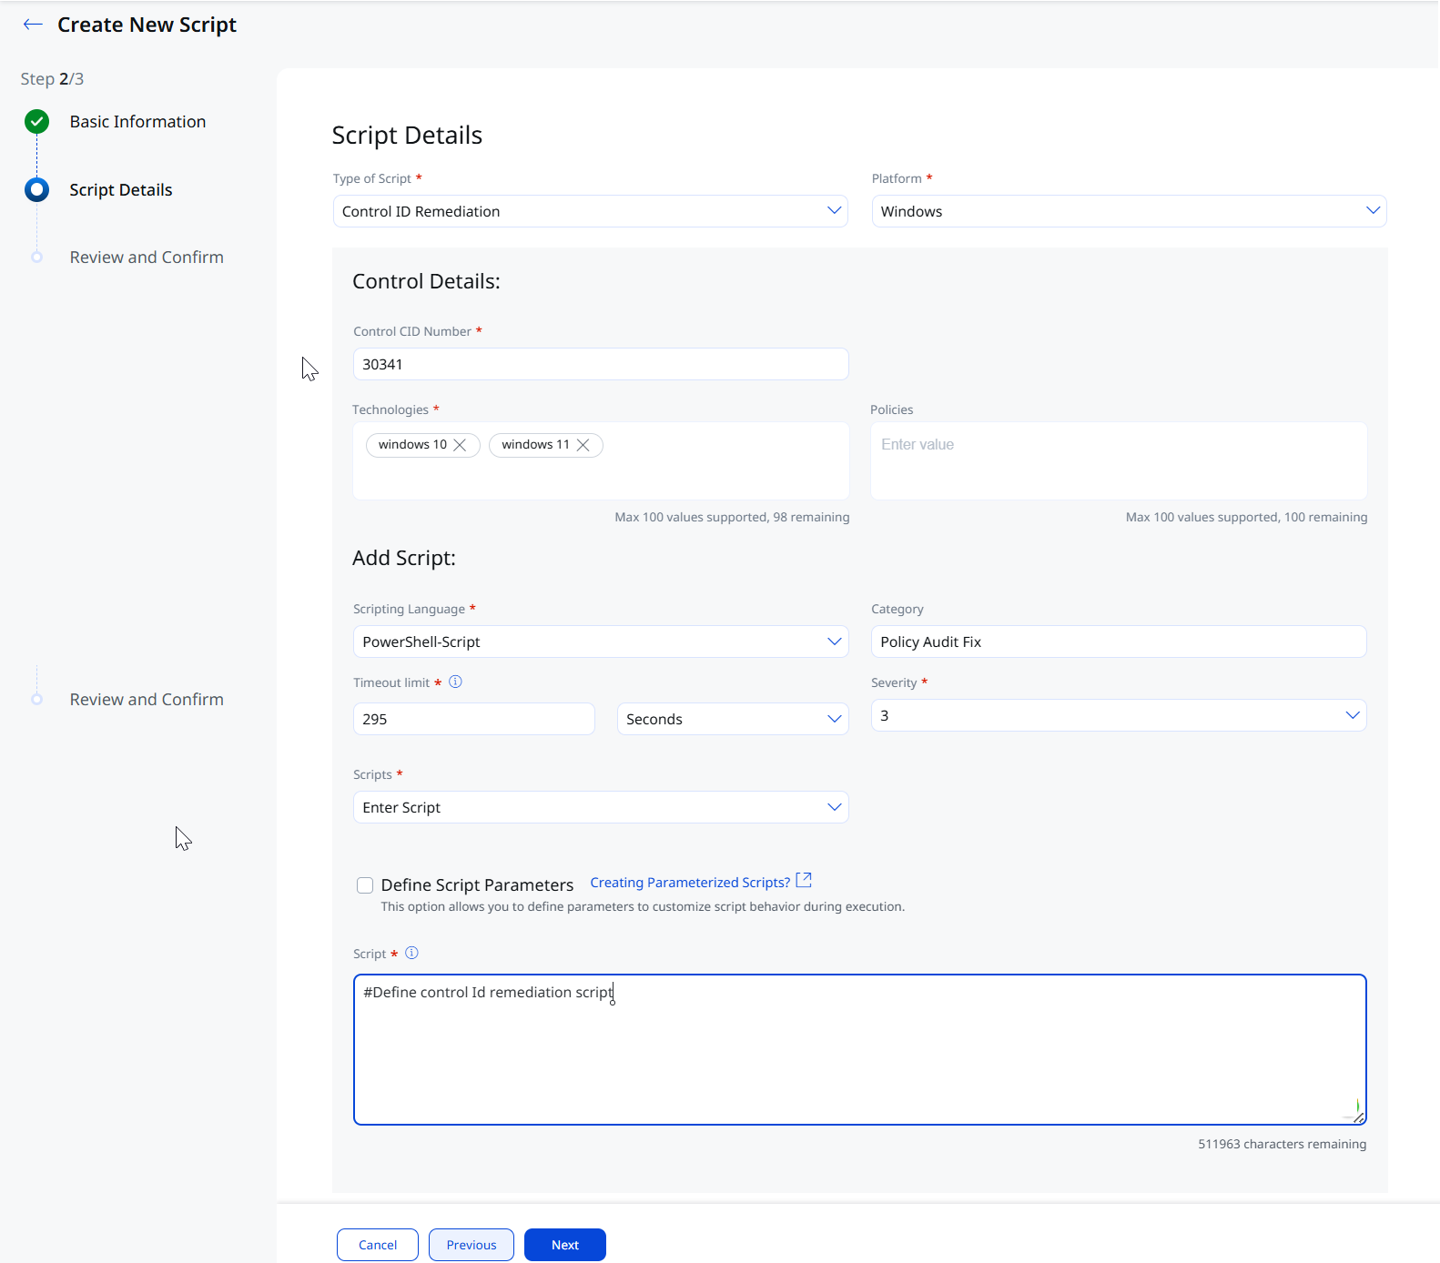Click the 'Control Details:' heading

click(426, 281)
